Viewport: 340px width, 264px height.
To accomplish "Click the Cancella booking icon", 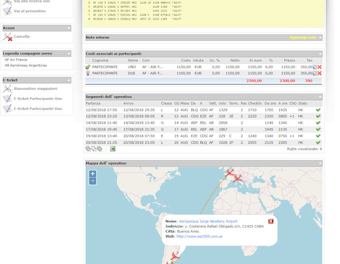I will (x=8, y=37).
